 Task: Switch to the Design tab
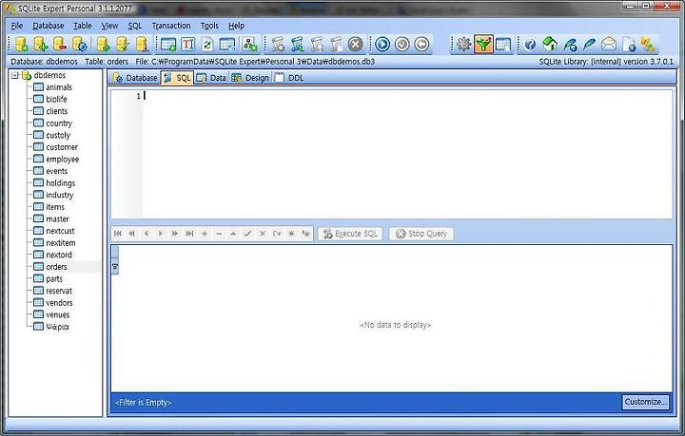(x=250, y=78)
